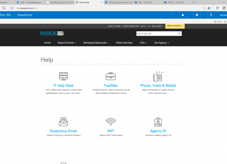Open the BBG Alerts link

tap(157, 26)
